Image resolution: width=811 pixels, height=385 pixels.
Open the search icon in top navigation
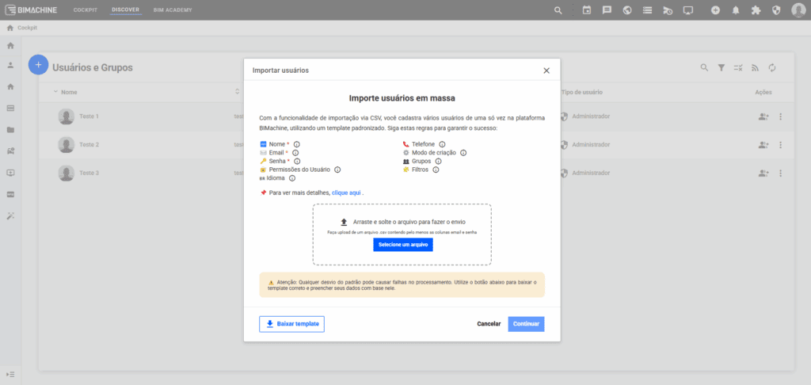[x=558, y=10]
